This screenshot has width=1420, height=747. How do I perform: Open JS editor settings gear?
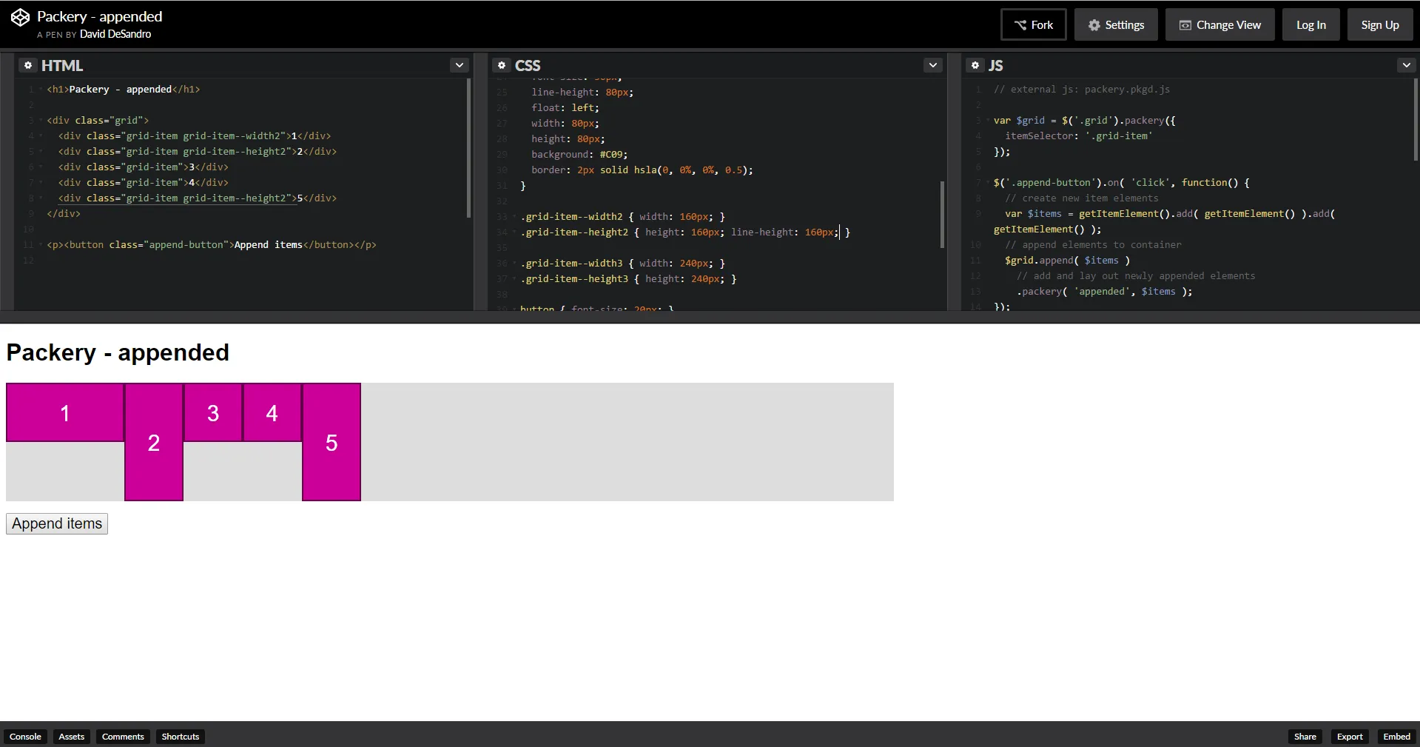pyautogui.click(x=975, y=65)
